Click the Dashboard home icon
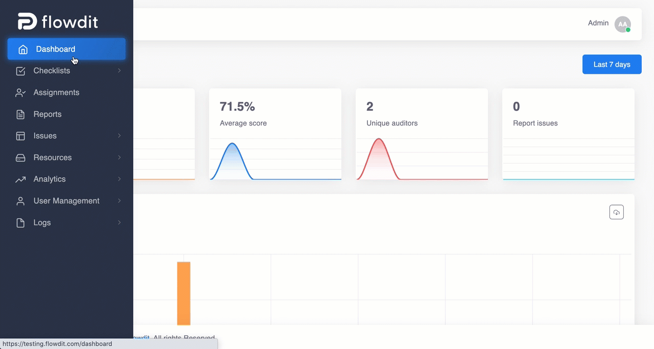Viewport: 654px width, 349px height. pyautogui.click(x=23, y=49)
